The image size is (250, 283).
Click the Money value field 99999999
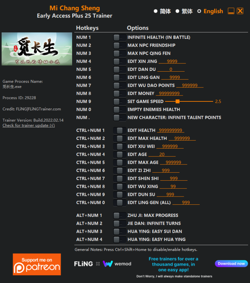click(x=169, y=94)
